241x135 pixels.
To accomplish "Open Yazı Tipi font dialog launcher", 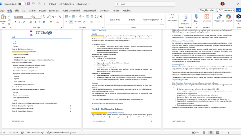I will point(62,28).
